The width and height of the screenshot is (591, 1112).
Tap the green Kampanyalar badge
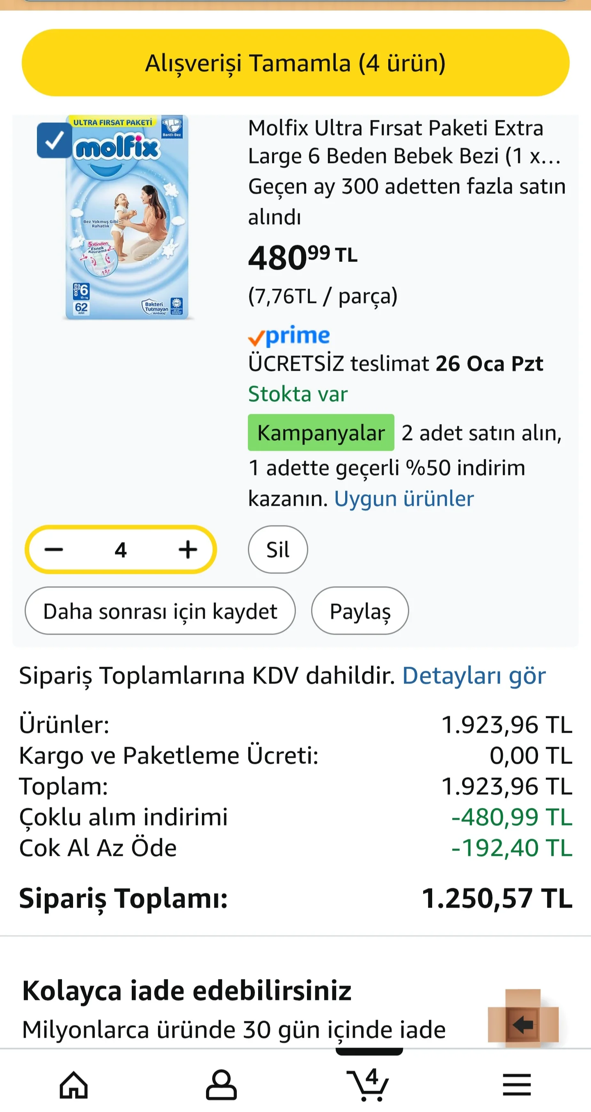click(x=321, y=433)
